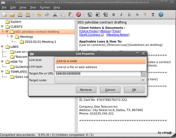
Task: Copy selection with the toolbar copy icon
Action: pos(63,15)
